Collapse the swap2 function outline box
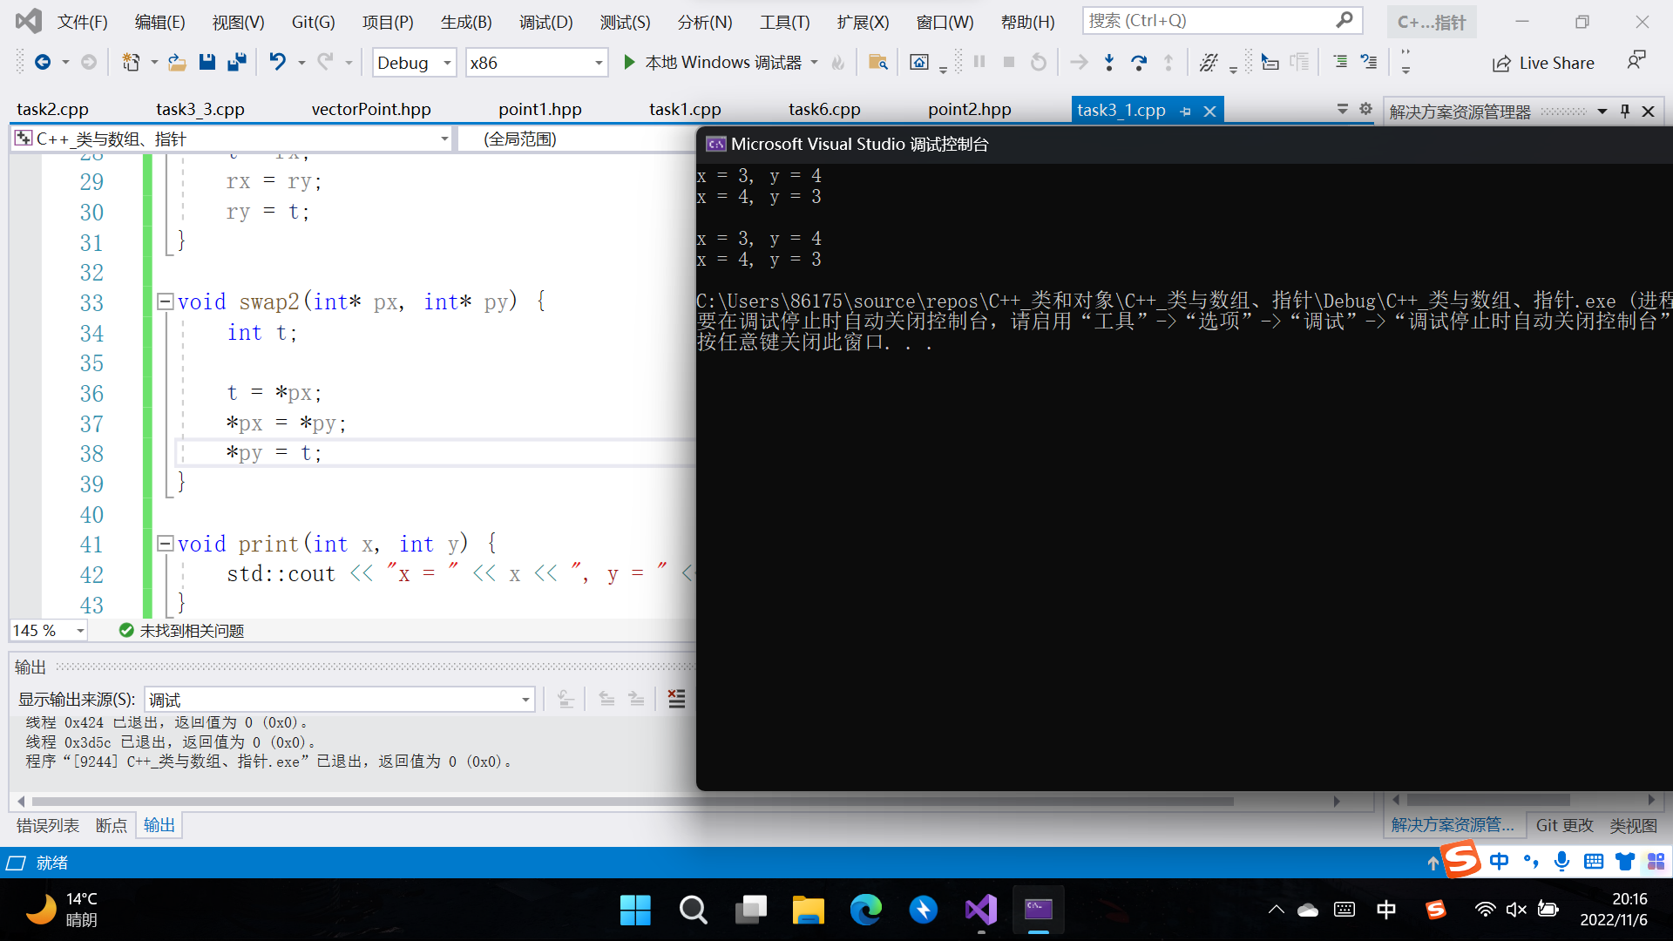This screenshot has width=1673, height=941. click(165, 301)
